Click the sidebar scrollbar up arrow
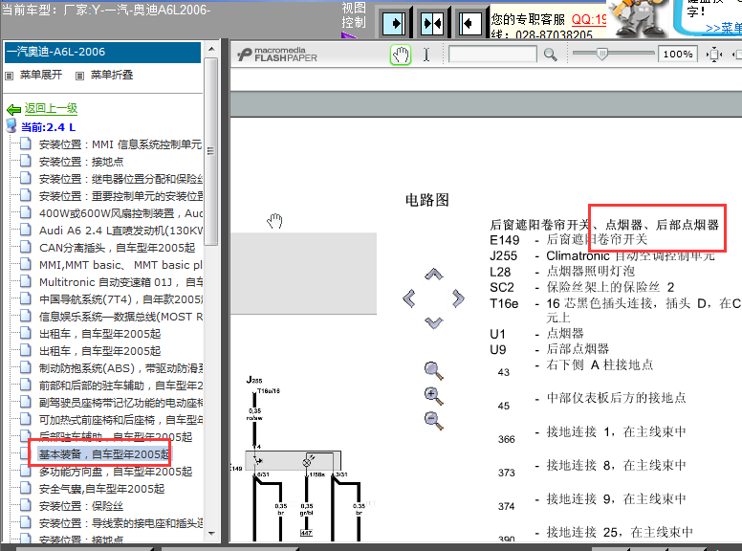 [211, 49]
